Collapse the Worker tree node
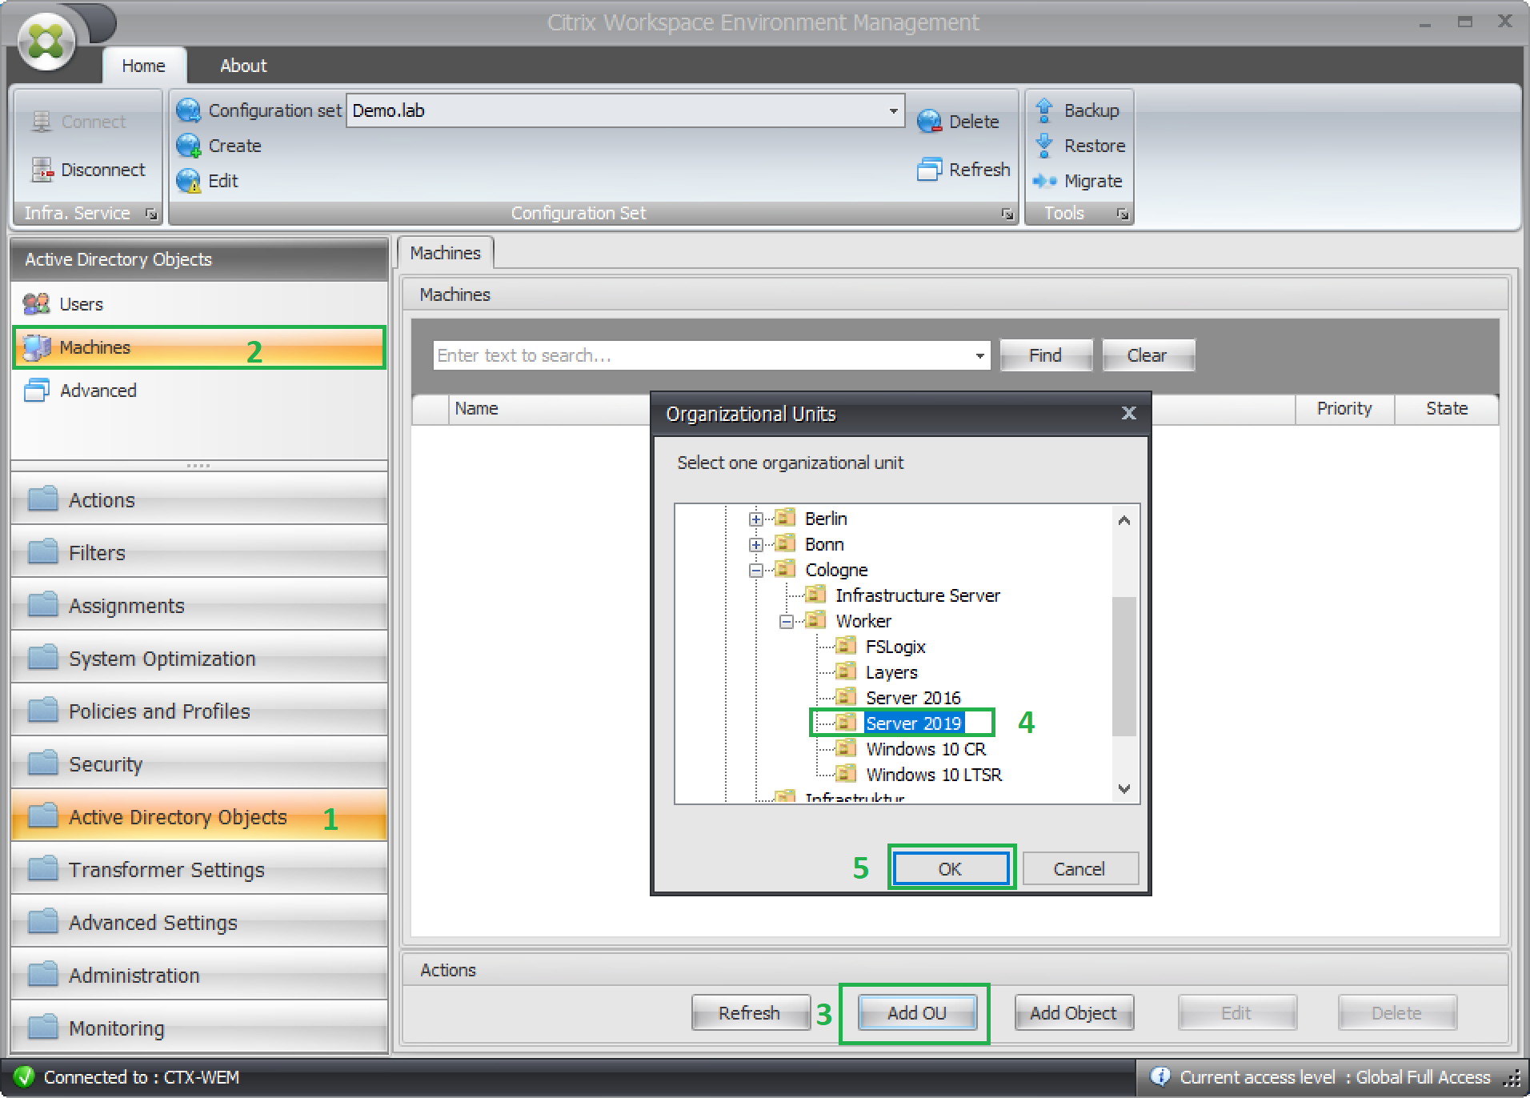Screen dimensions: 1530x1098 pyautogui.click(x=786, y=622)
